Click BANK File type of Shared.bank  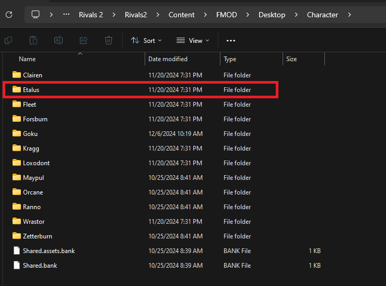237,266
